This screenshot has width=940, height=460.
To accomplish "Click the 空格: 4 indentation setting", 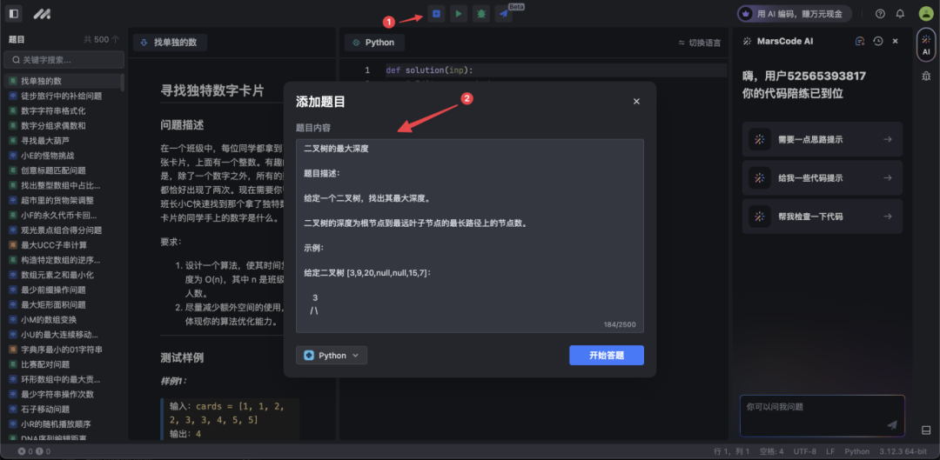I will pos(770,451).
